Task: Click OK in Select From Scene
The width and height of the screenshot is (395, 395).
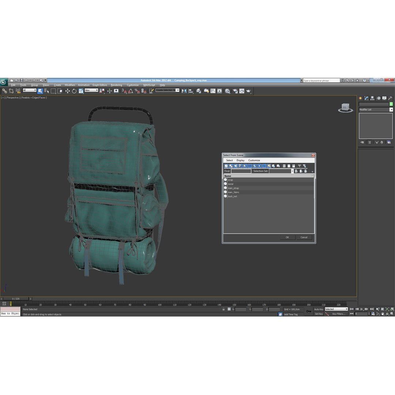Action: pyautogui.click(x=287, y=237)
